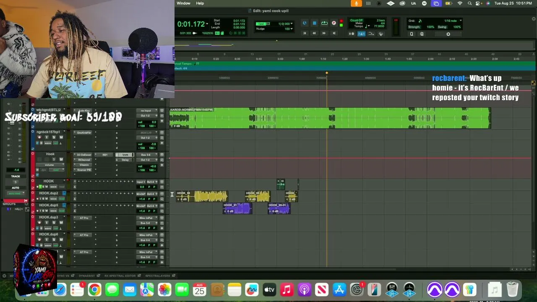Viewport: 537px width, 302px height.
Task: Select the DYNASSIST tab
Action: pyautogui.click(x=87, y=276)
